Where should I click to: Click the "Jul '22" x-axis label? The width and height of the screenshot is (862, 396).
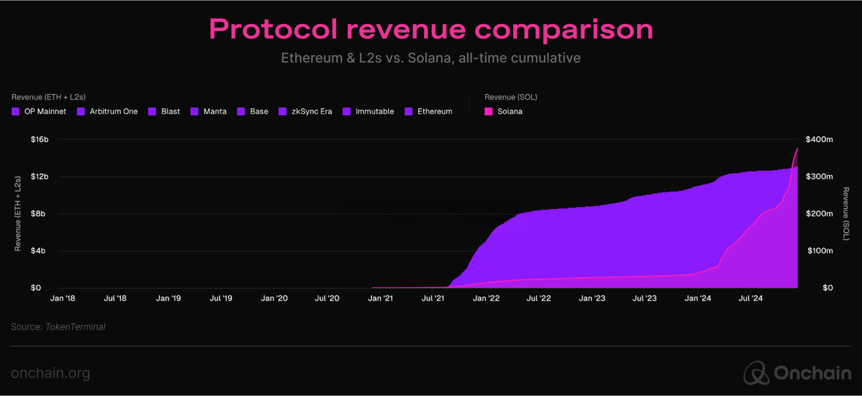(x=539, y=298)
